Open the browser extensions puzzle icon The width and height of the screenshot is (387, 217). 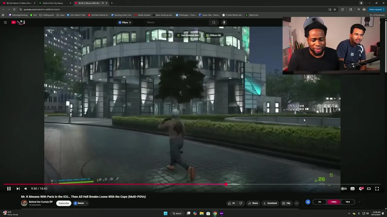pyautogui.click(x=342, y=9)
